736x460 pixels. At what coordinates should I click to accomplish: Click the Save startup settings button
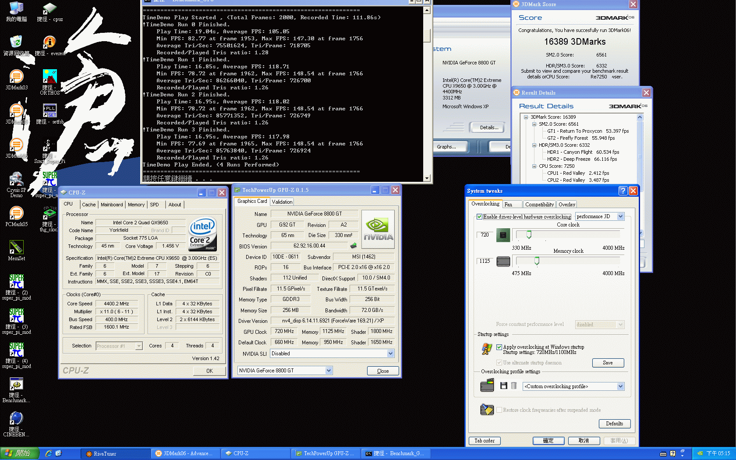click(x=608, y=363)
